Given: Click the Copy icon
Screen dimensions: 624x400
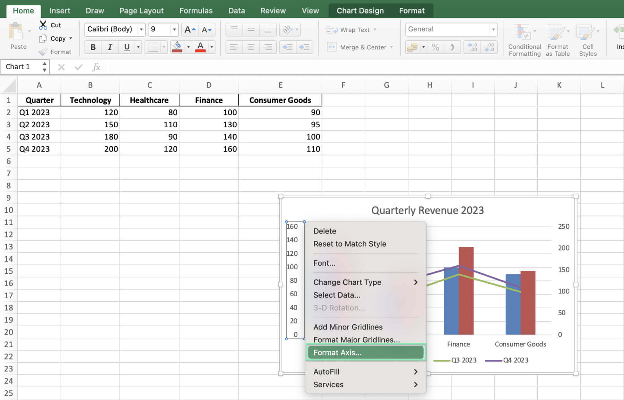Looking at the screenshot, I should 43,38.
